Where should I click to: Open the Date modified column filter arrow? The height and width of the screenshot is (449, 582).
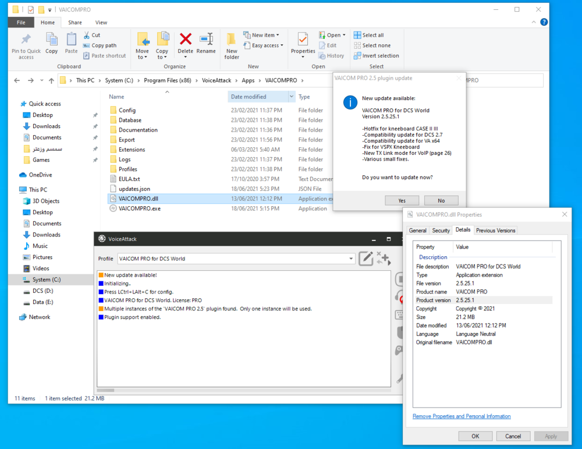(292, 97)
